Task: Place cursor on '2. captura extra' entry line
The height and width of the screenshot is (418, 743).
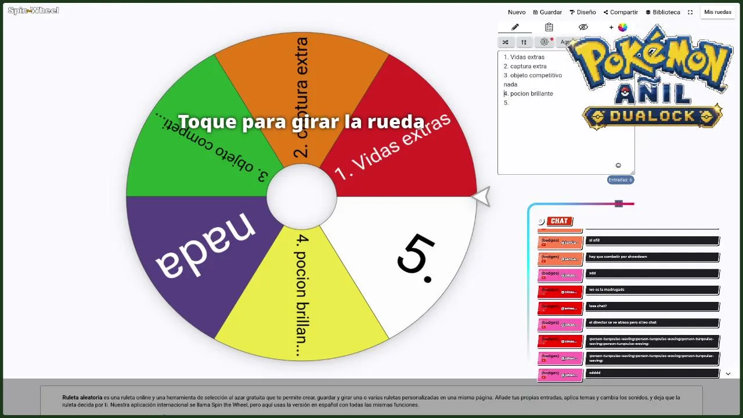Action: coord(525,66)
